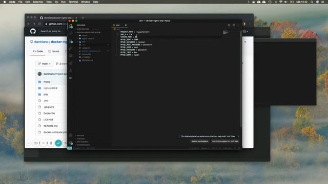328x184 pixels.
Task: Click the VS Code editor vertical scrollbar
Action: (x=241, y=79)
